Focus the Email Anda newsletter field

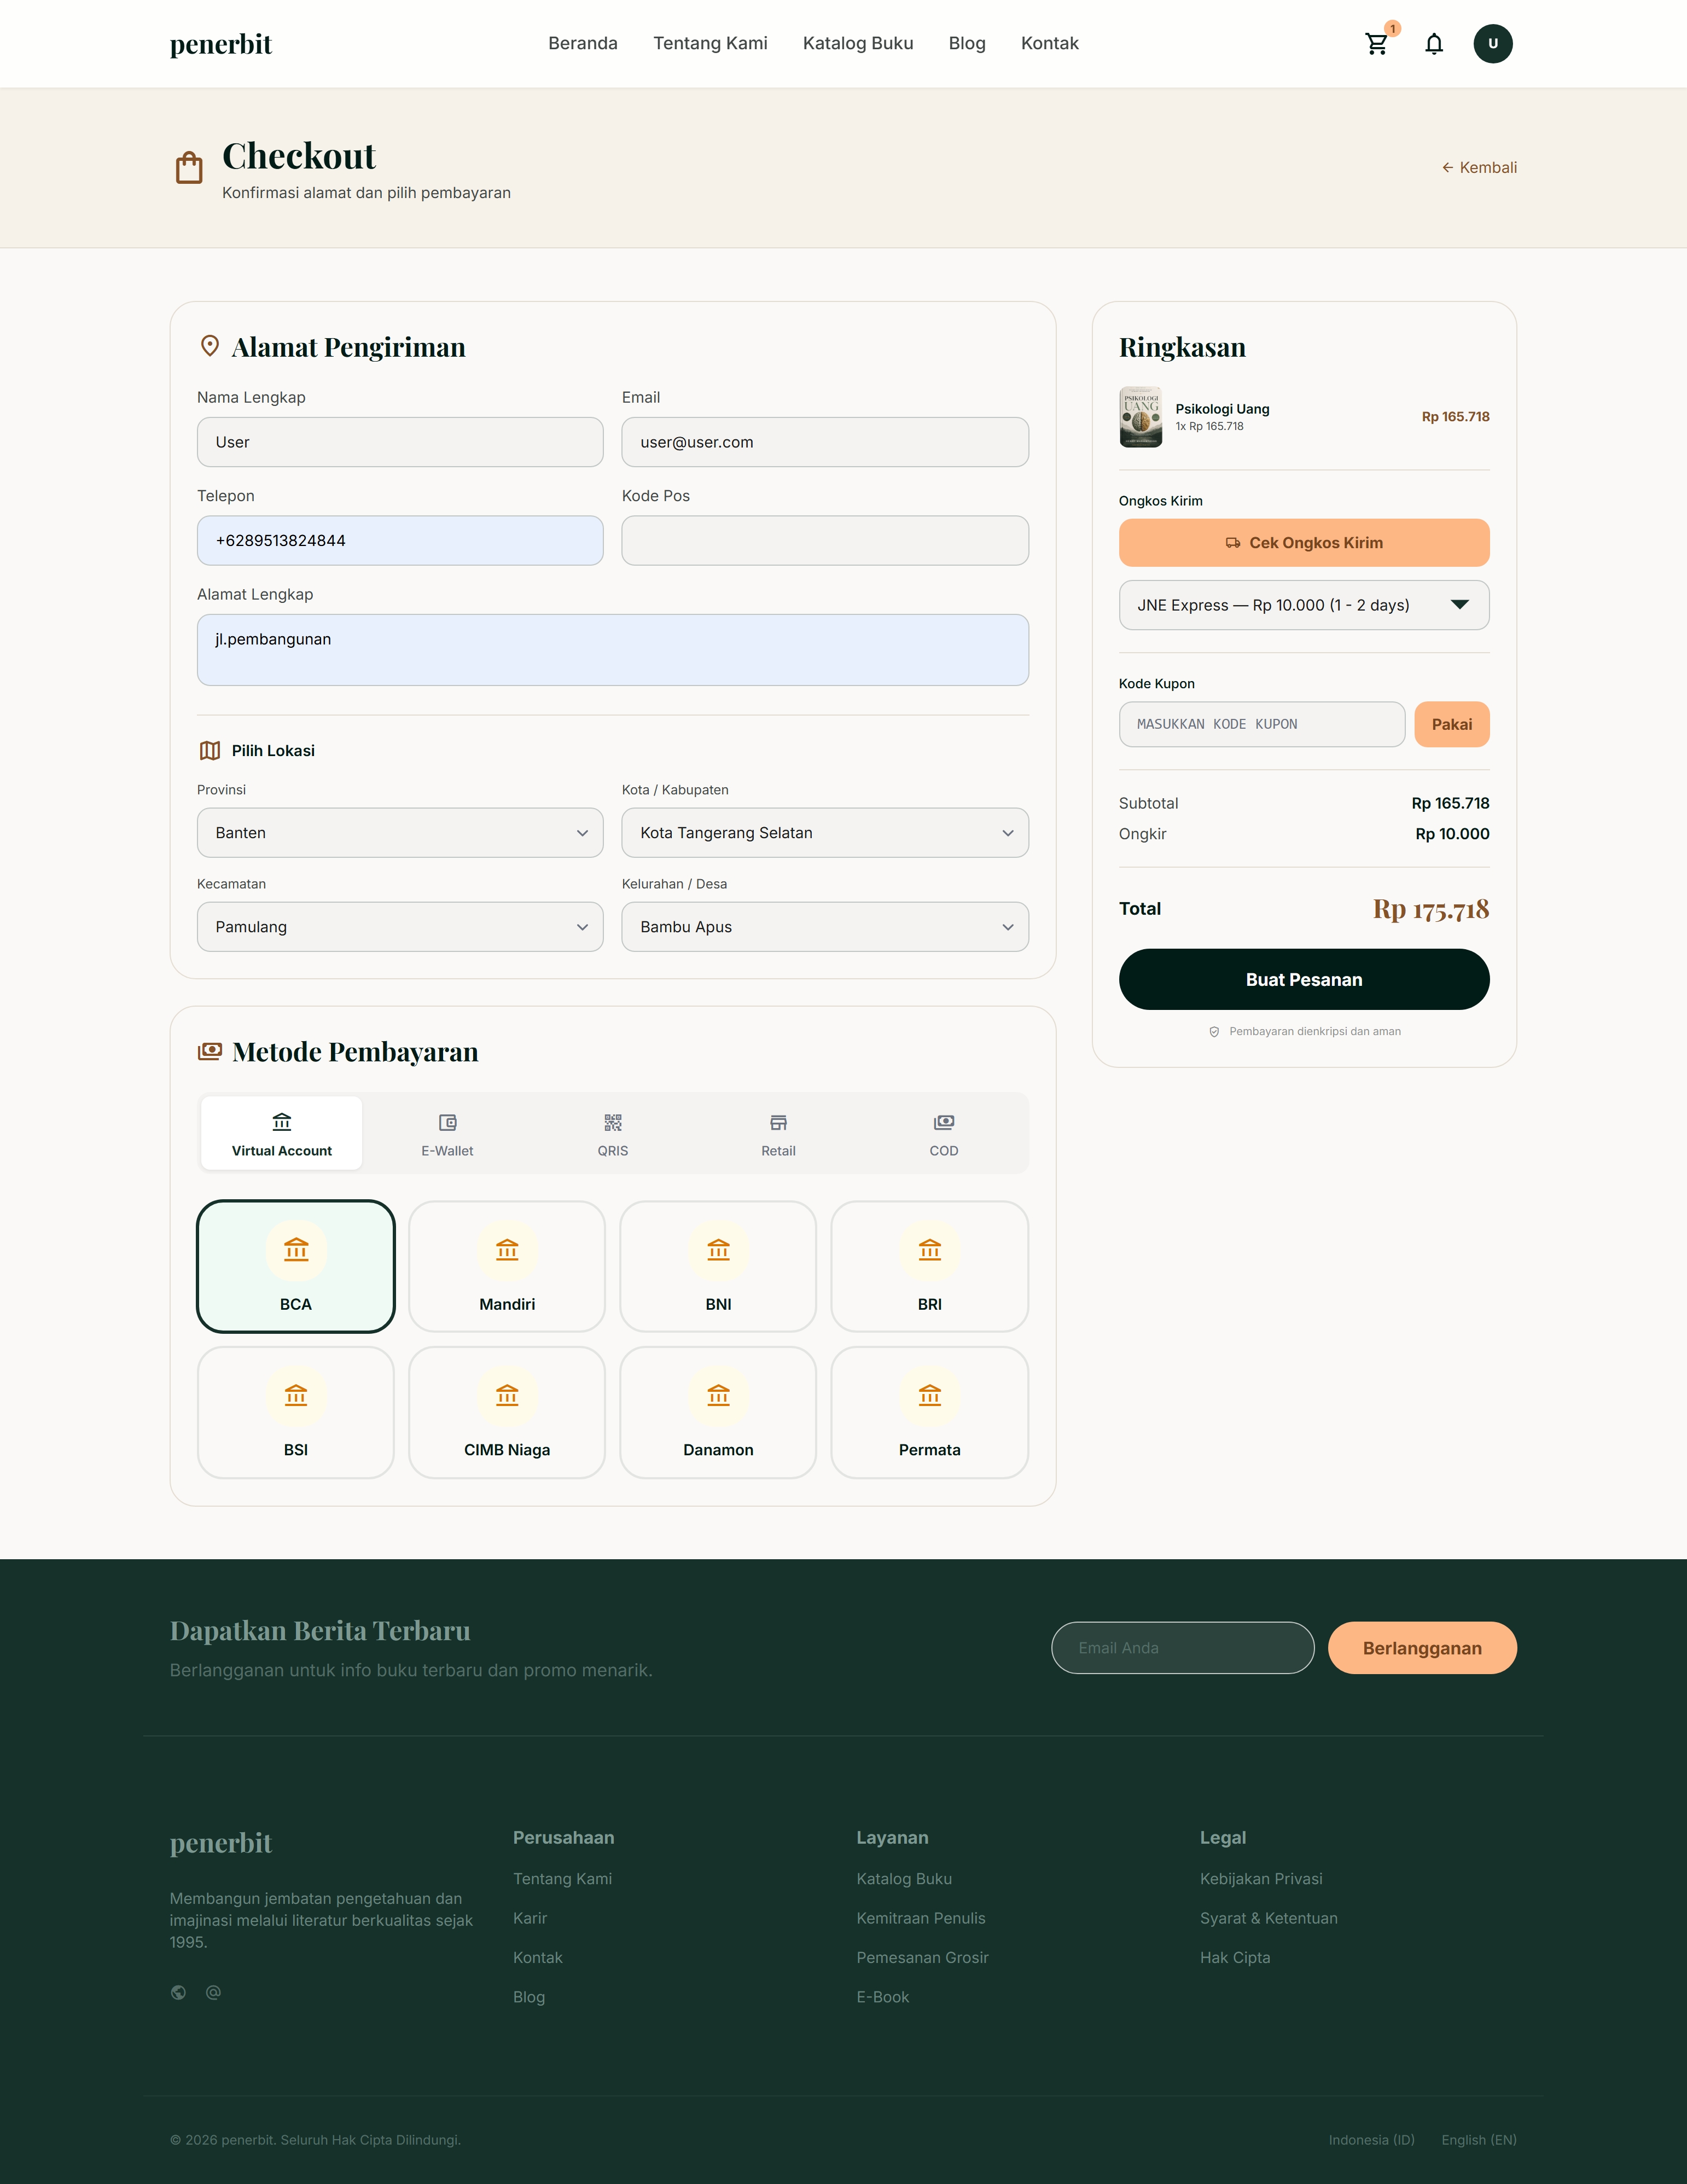pyautogui.click(x=1183, y=1648)
